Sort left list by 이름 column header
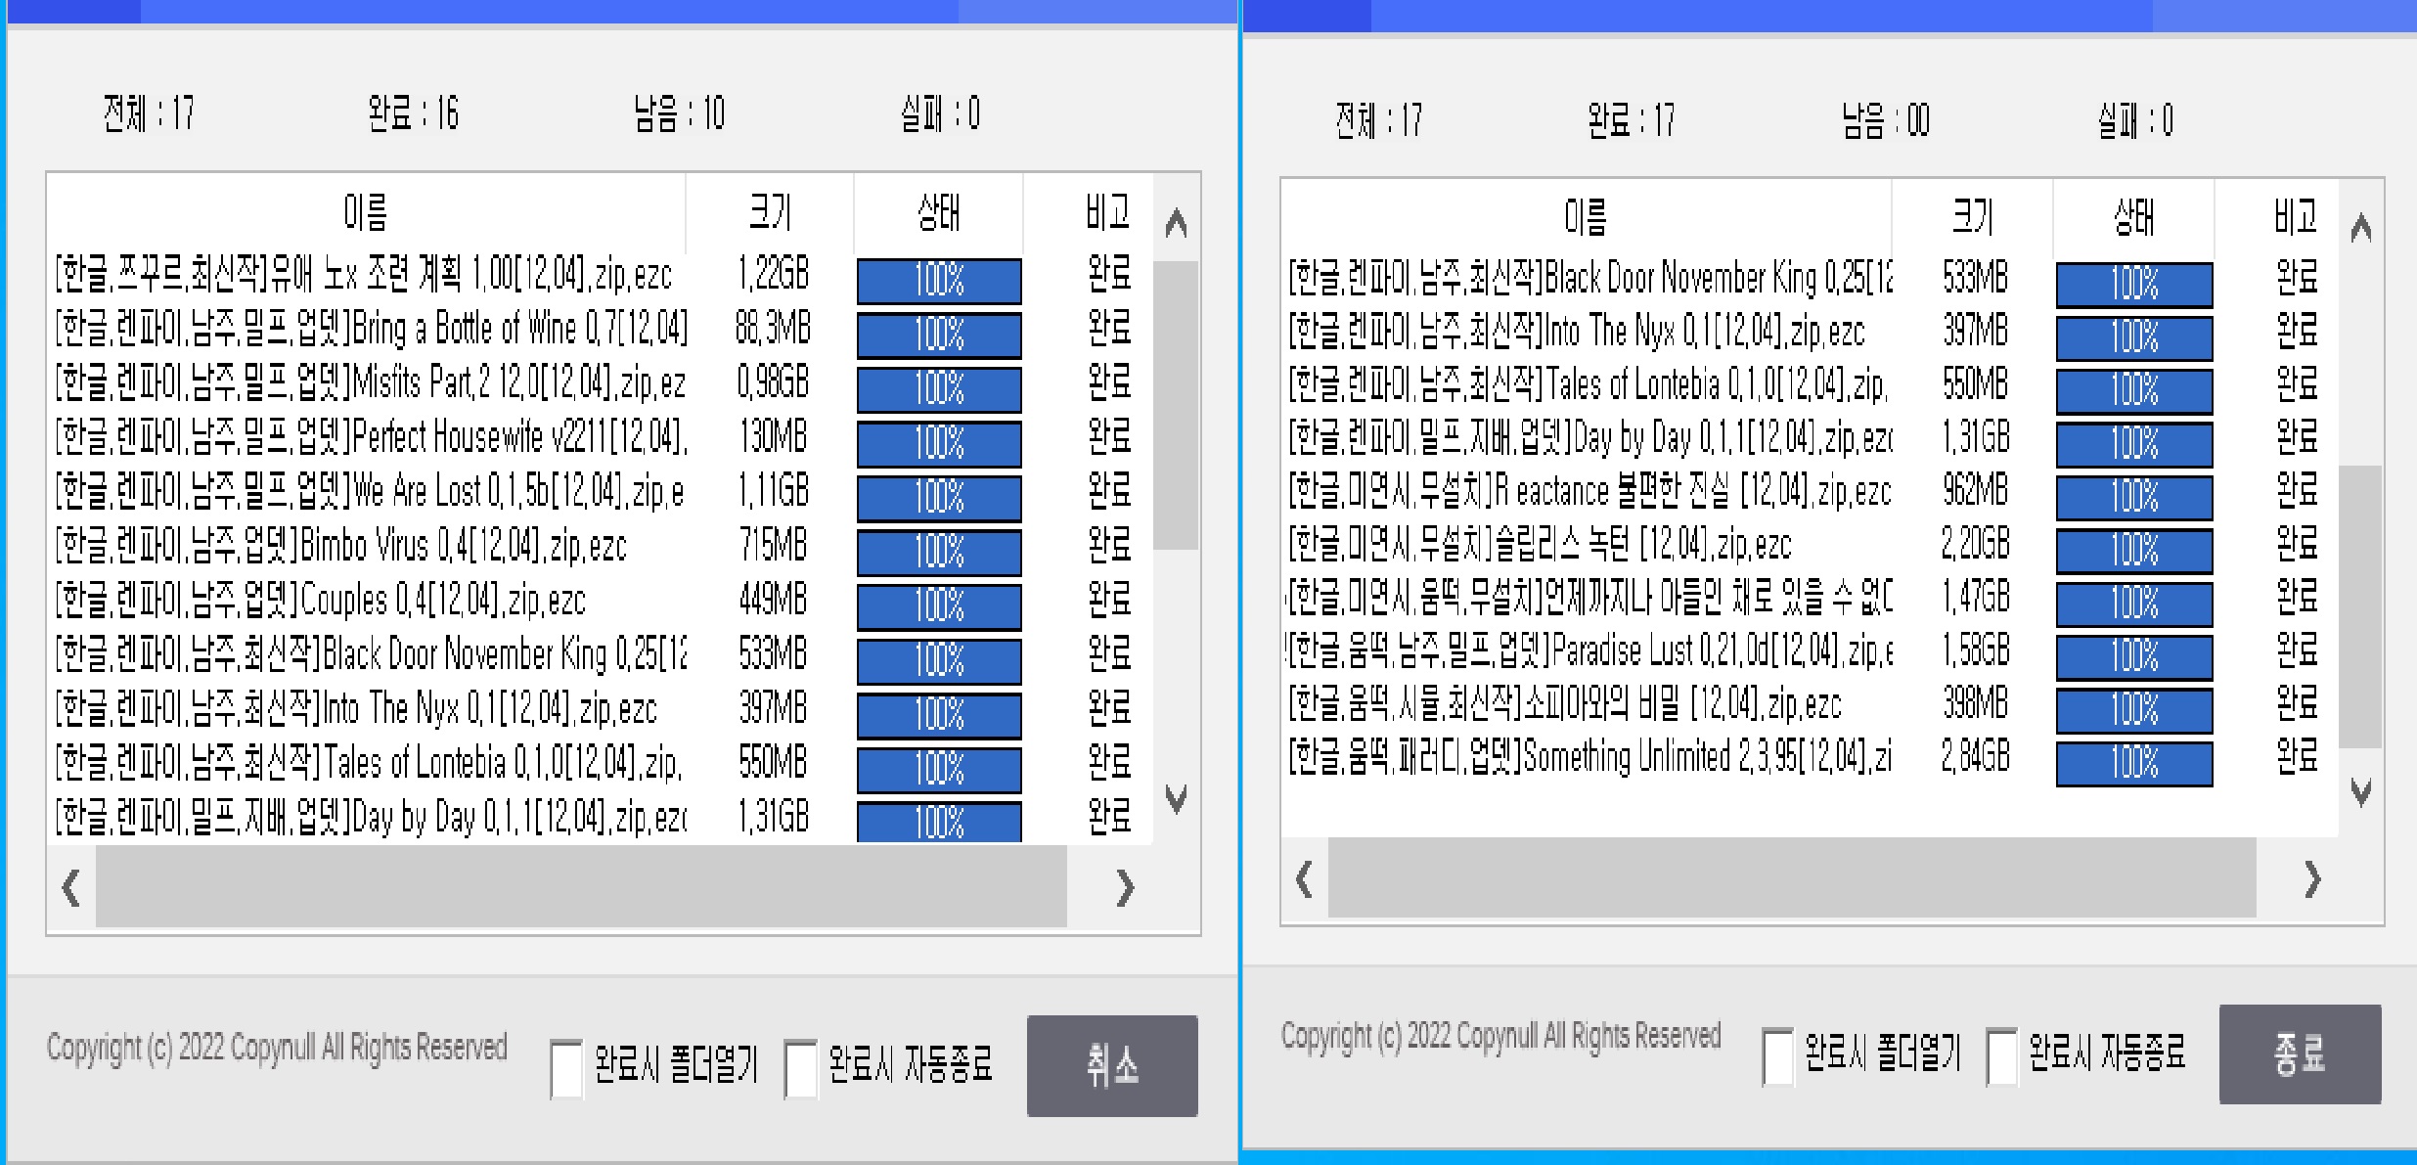The image size is (2417, 1165). coord(366,212)
